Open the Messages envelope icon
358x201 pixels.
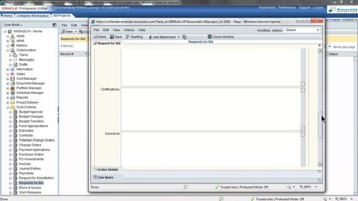click(x=15, y=60)
